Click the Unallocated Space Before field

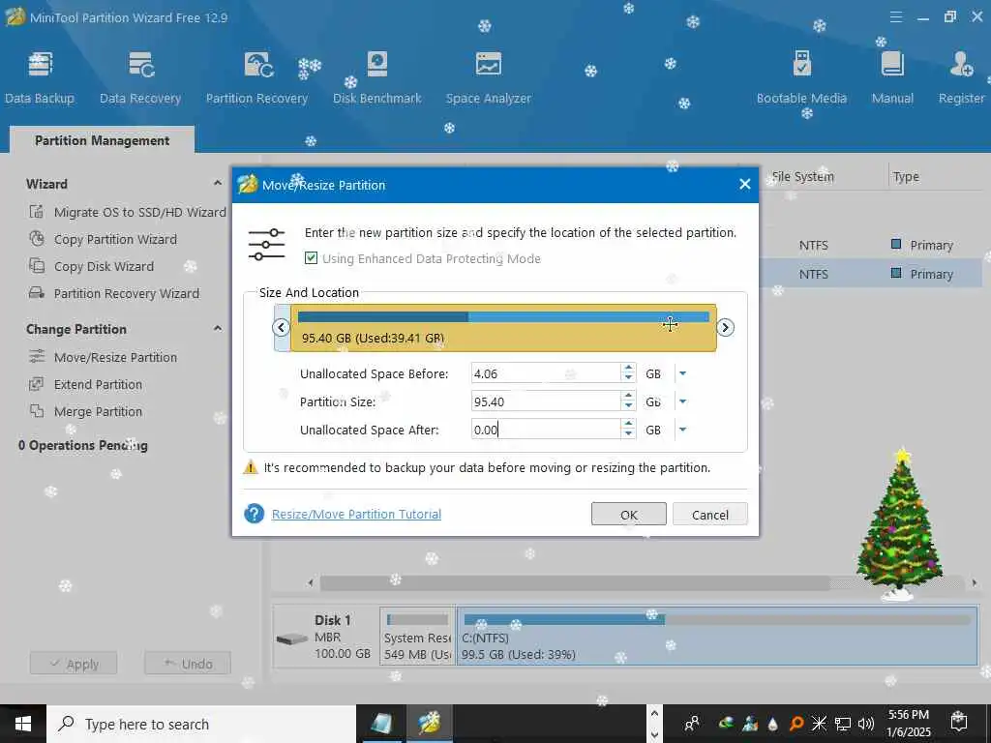coord(546,374)
